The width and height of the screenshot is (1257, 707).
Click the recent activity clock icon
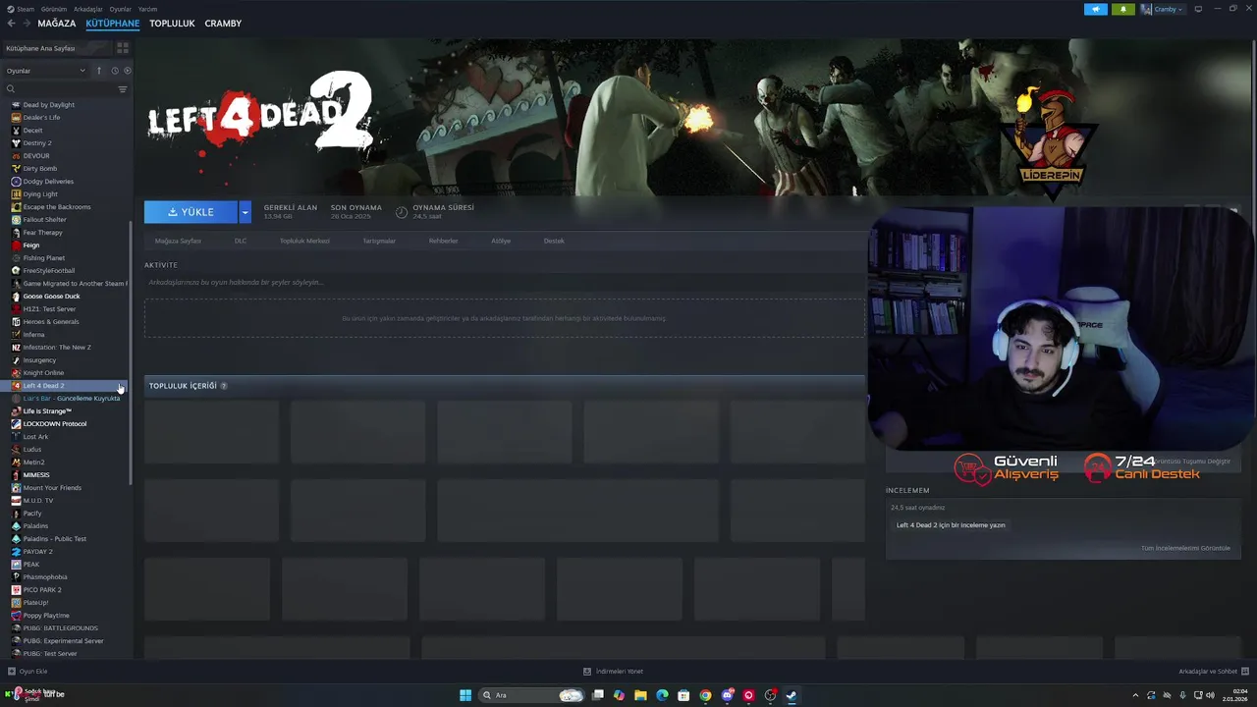point(114,71)
